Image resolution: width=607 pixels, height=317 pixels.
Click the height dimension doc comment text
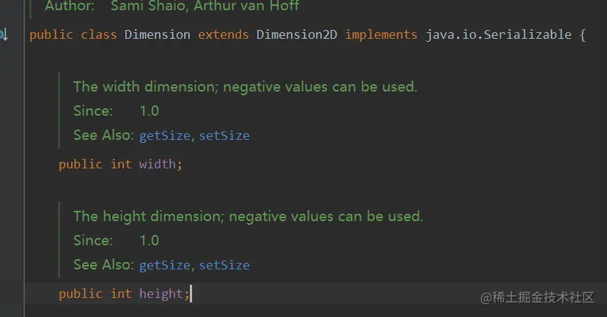click(248, 217)
